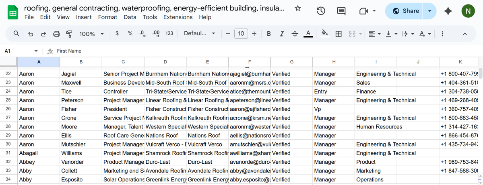Viewport: 483px width, 185px height.
Task: Select cell containing Jagiel
Action: pyautogui.click(x=81, y=74)
